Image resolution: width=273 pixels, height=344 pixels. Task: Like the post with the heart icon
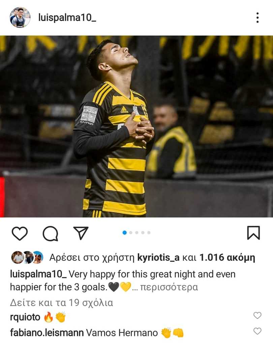pyautogui.click(x=20, y=233)
